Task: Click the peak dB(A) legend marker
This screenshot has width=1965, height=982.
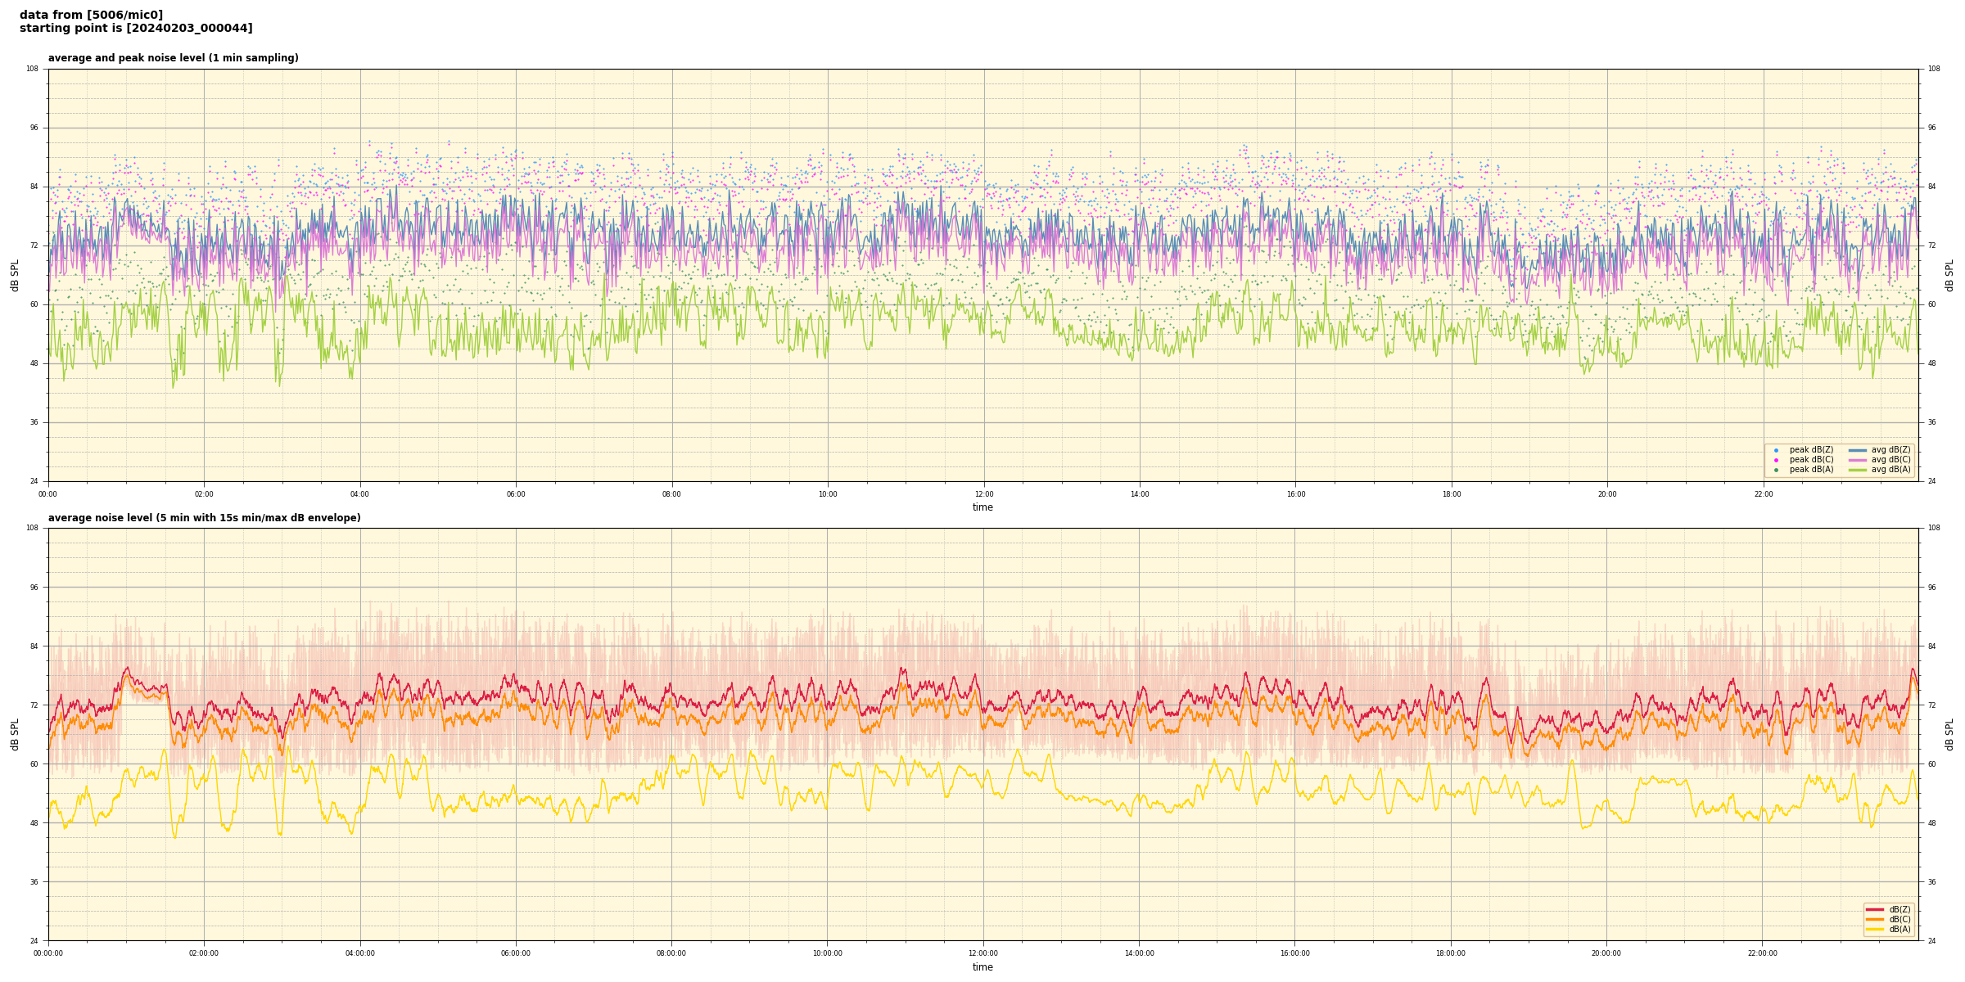Action: pyautogui.click(x=1776, y=470)
